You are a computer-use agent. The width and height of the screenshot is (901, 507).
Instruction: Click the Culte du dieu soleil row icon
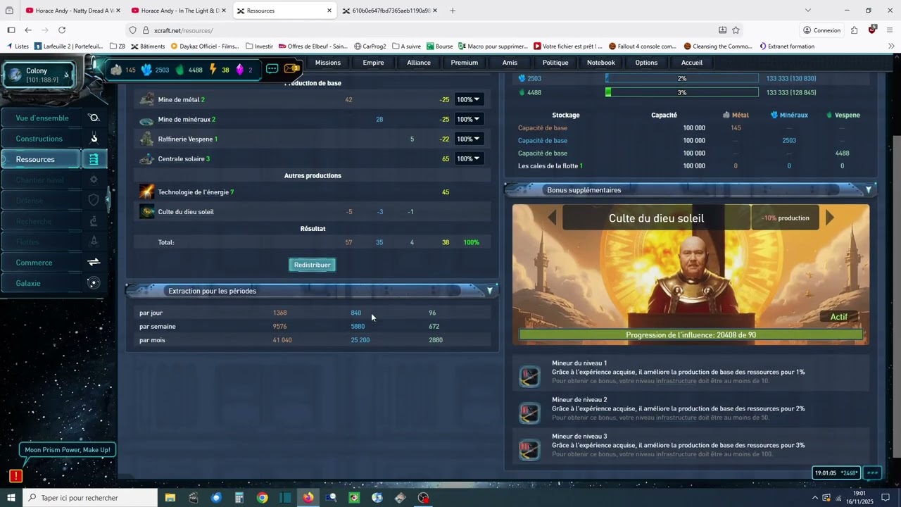(146, 211)
